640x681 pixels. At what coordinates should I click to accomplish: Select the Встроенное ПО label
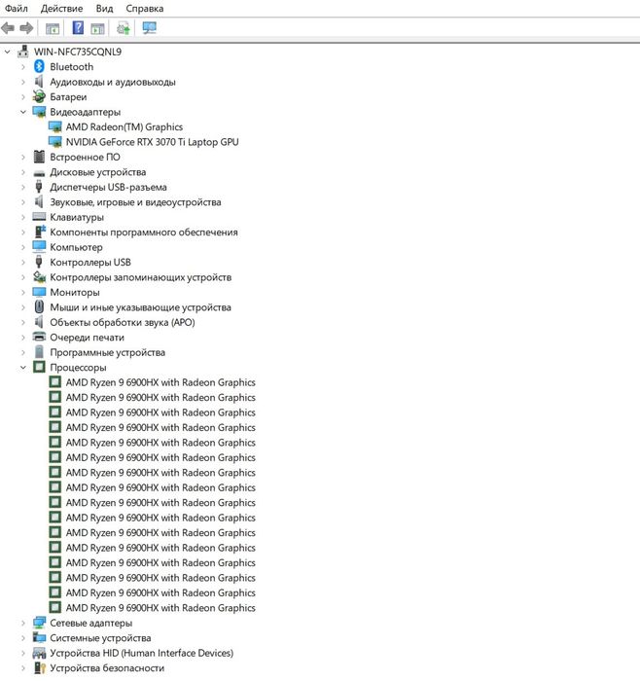pos(85,157)
